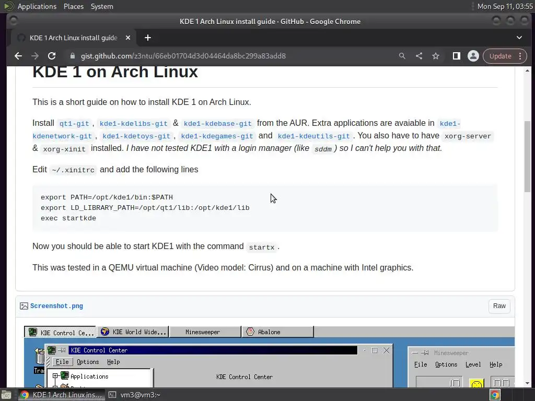Open the Applications menu
535x401 pixels.
coord(37,6)
